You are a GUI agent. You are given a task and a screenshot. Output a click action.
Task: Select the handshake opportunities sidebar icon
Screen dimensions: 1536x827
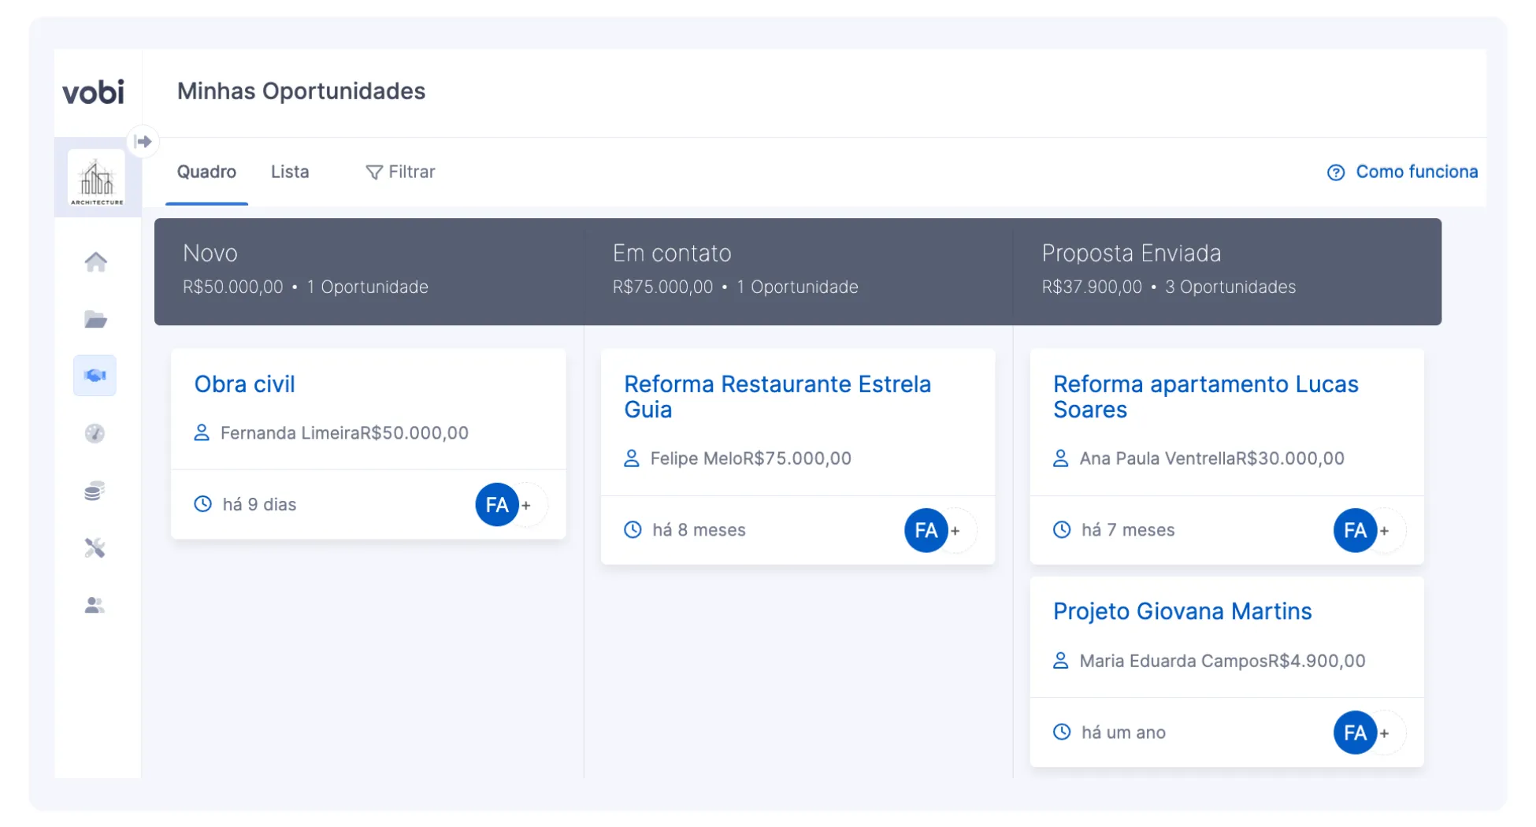pyautogui.click(x=95, y=376)
